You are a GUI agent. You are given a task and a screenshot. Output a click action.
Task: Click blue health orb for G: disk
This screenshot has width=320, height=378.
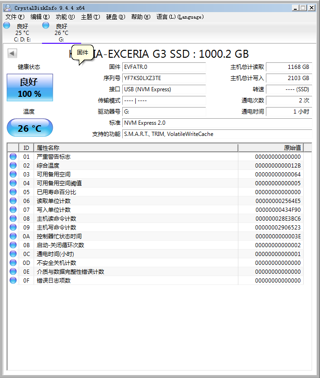pyautogui.click(x=46, y=25)
